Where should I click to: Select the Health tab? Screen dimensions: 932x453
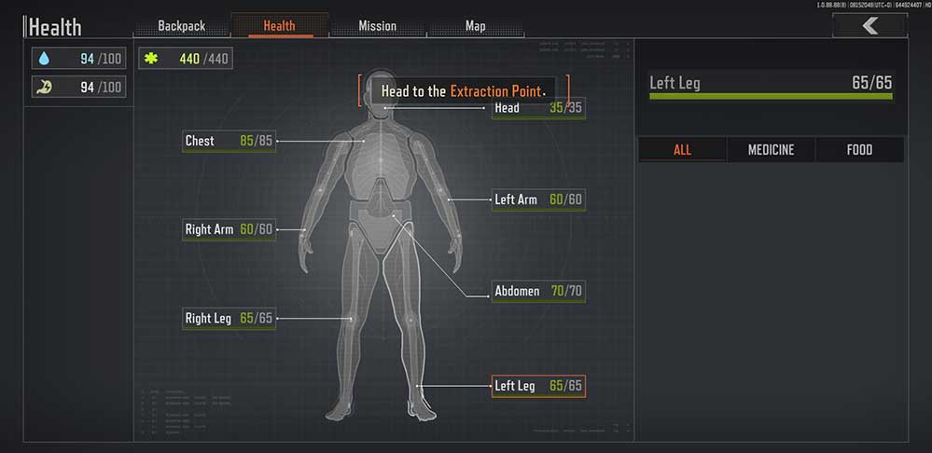click(279, 25)
